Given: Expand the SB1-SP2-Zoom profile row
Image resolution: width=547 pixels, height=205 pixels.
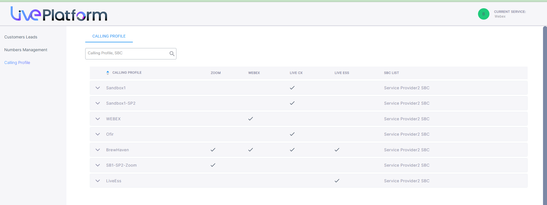Looking at the screenshot, I should 98,165.
